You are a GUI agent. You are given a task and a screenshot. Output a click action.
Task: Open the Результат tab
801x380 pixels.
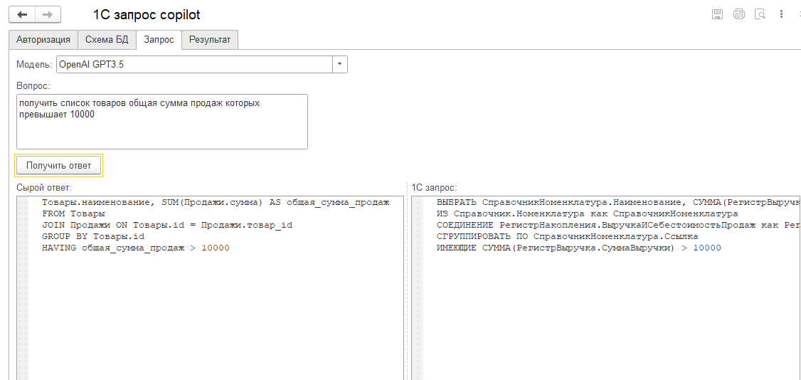(210, 40)
